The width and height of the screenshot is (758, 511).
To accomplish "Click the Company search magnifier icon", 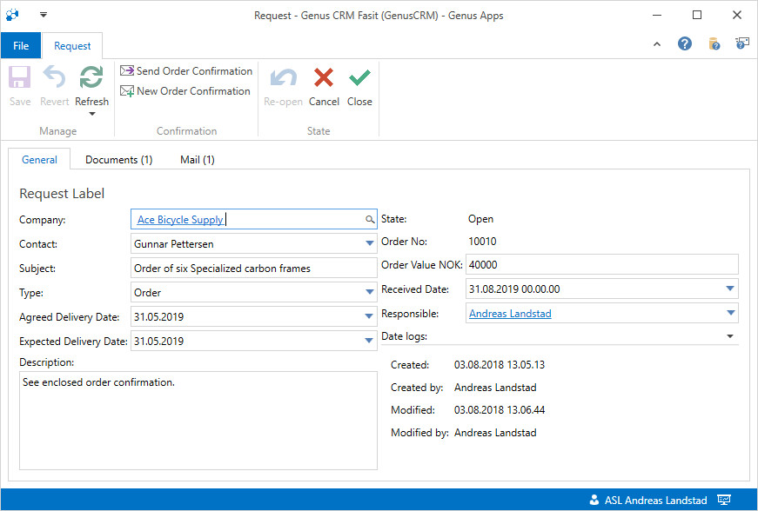I will tap(370, 220).
